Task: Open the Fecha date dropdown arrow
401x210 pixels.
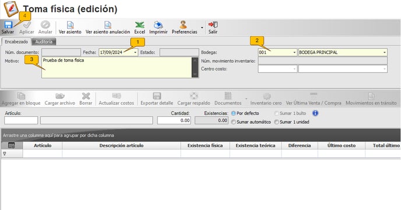Action: tap(135, 52)
